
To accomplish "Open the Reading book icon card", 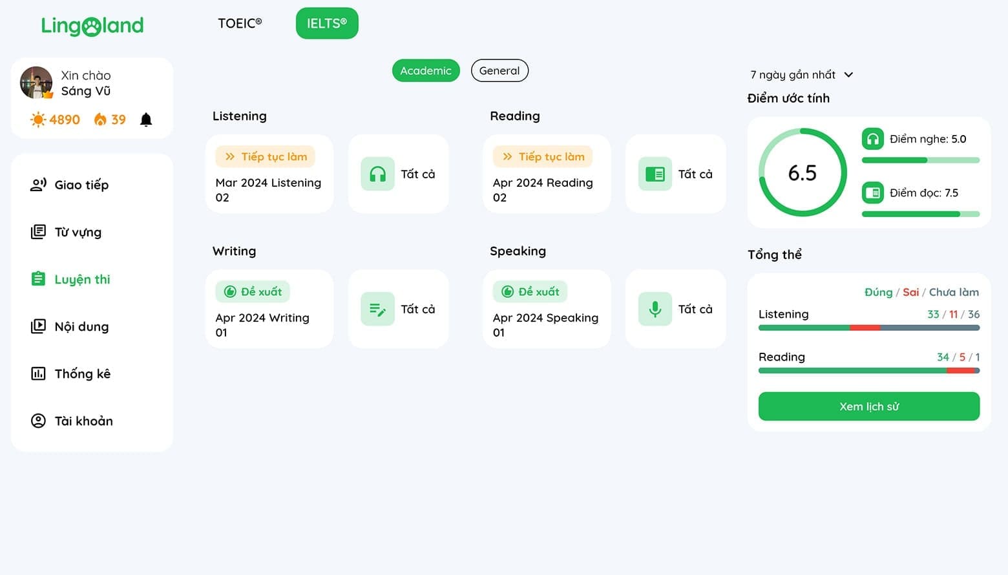I will click(675, 174).
